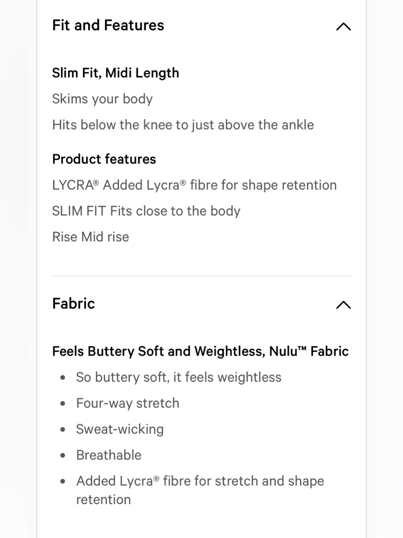
Task: Collapse the Fit and Features chevron
Action: 343,27
